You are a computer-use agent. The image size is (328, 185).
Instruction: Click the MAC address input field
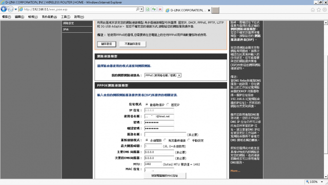point(159,170)
